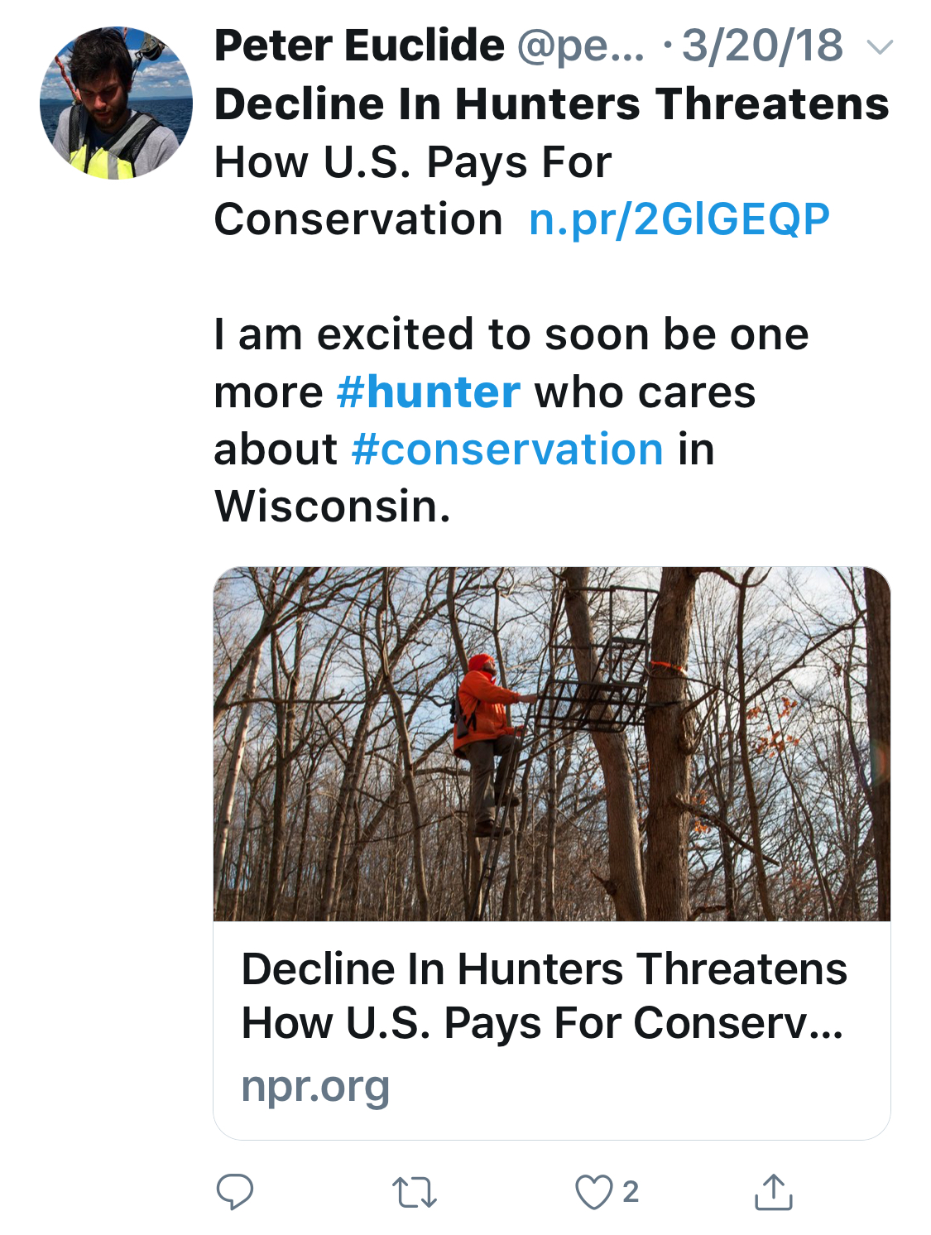931x1235 pixels.
Task: Click the bold "Decline In Hunters Threatens" tweet text
Action: [551, 104]
